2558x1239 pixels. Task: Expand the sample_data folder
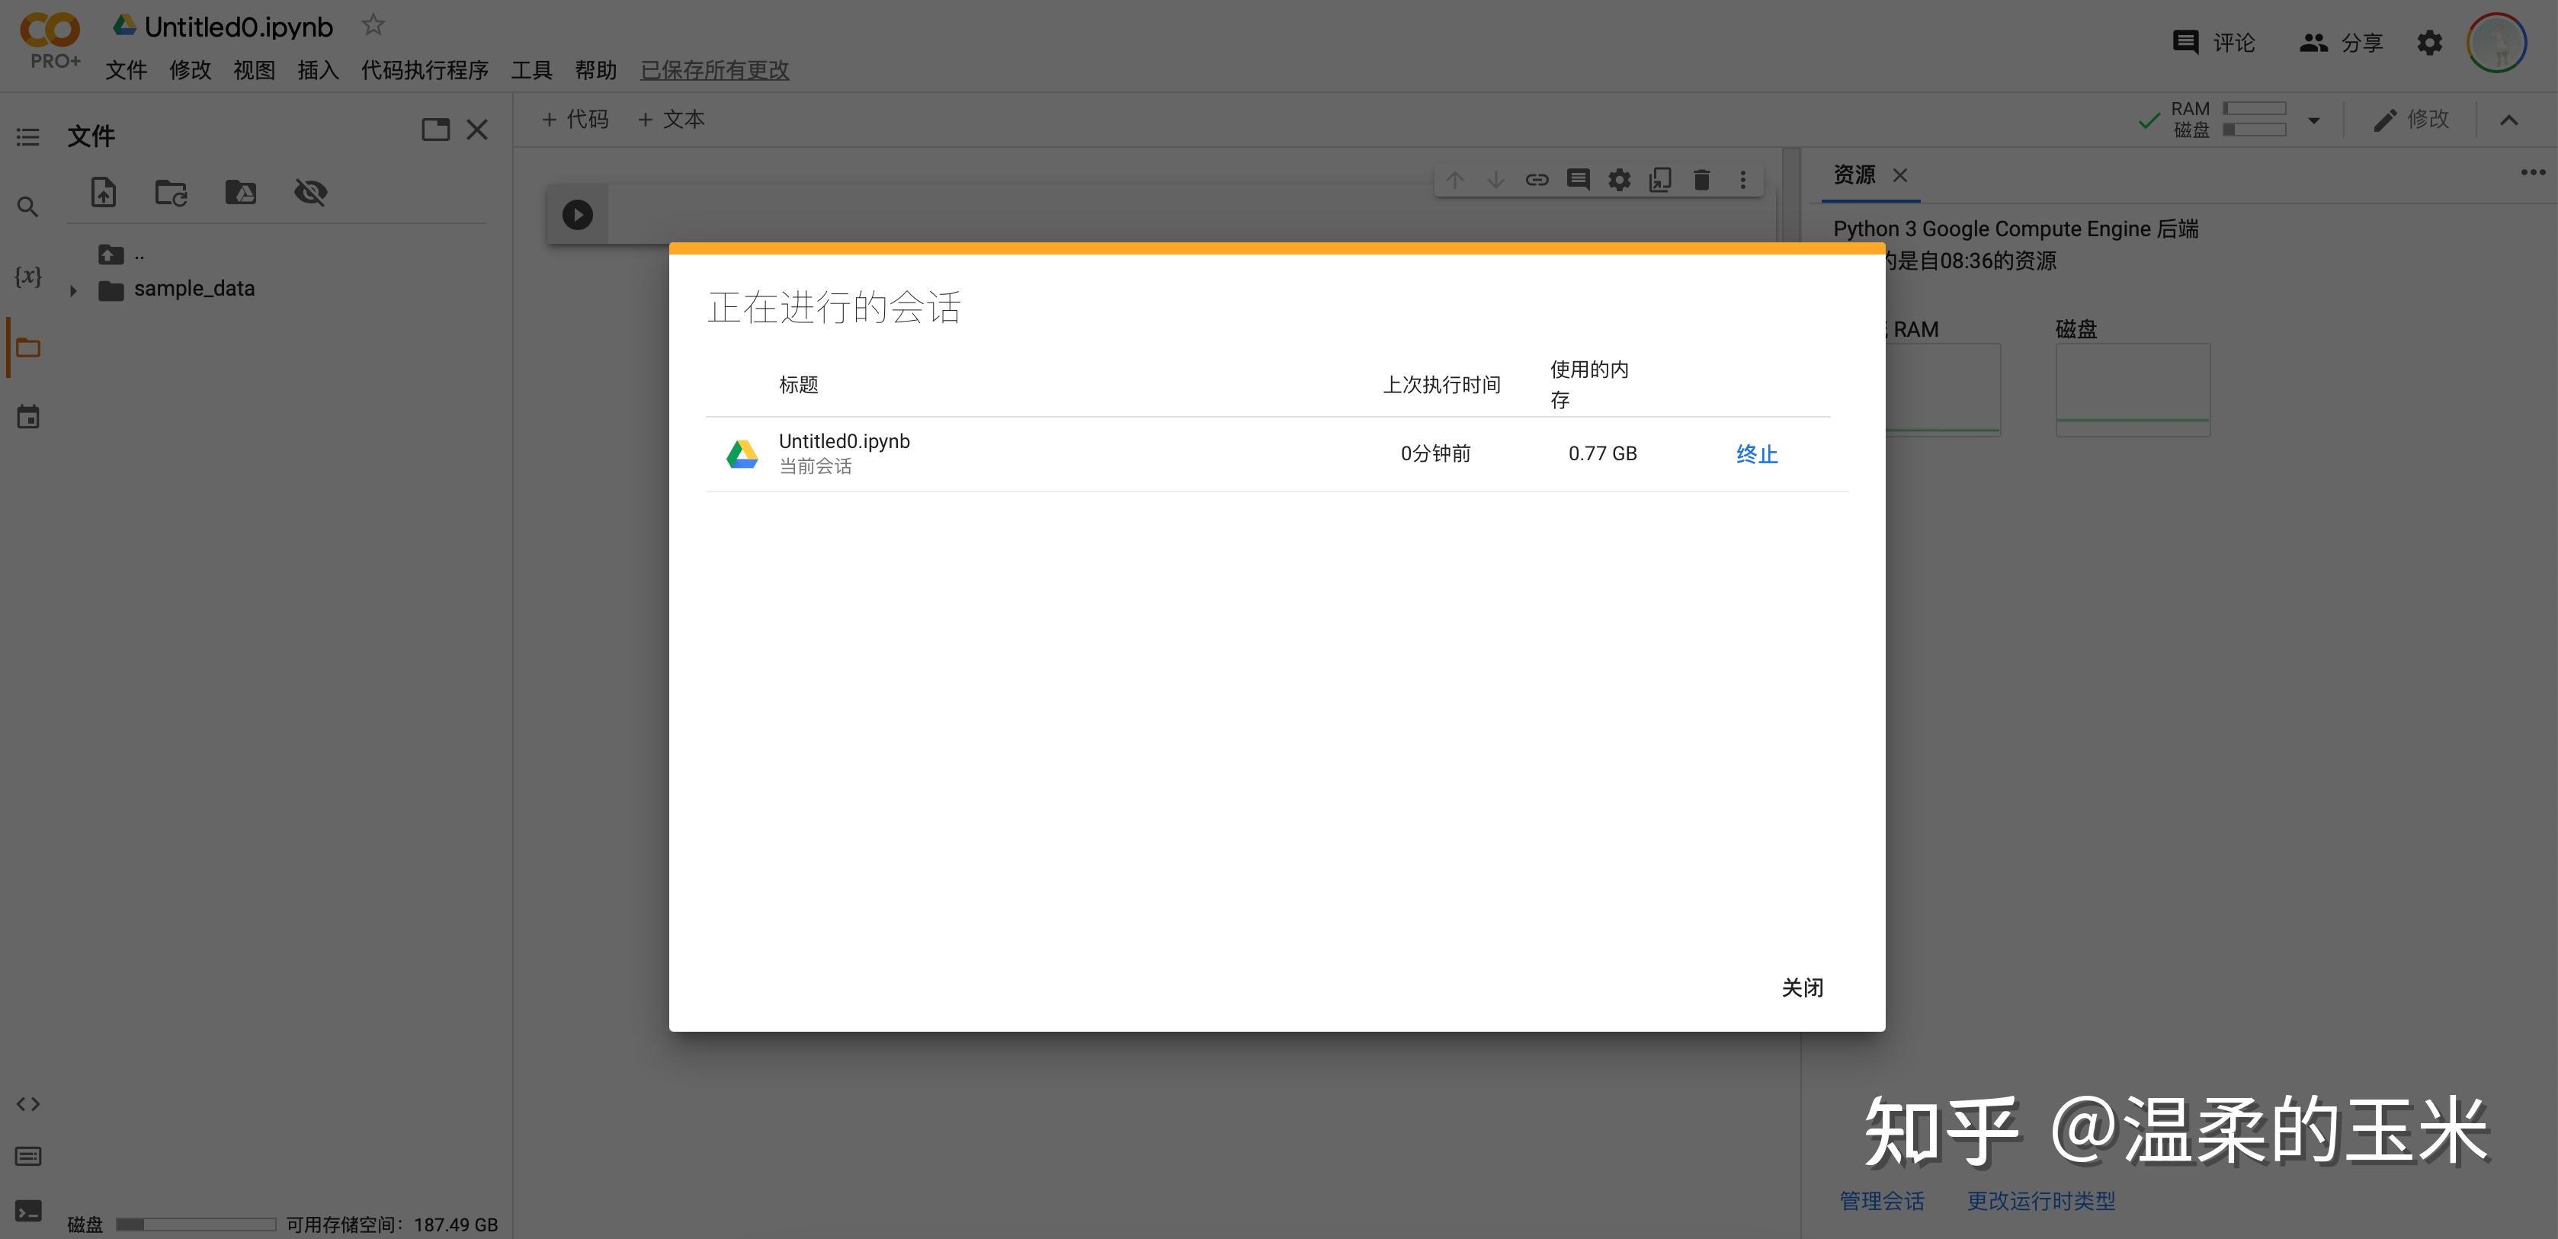point(72,290)
